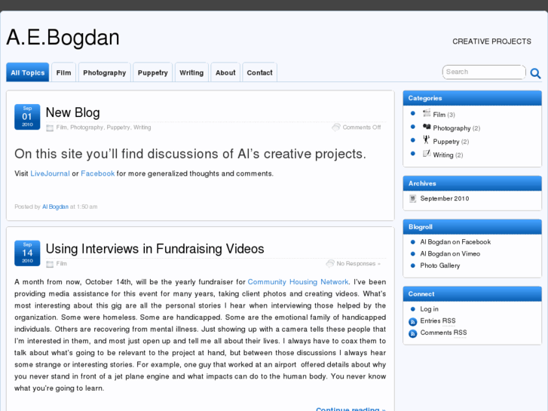The image size is (548, 411).
Task: Click the Categories widget header
Action: 472,98
